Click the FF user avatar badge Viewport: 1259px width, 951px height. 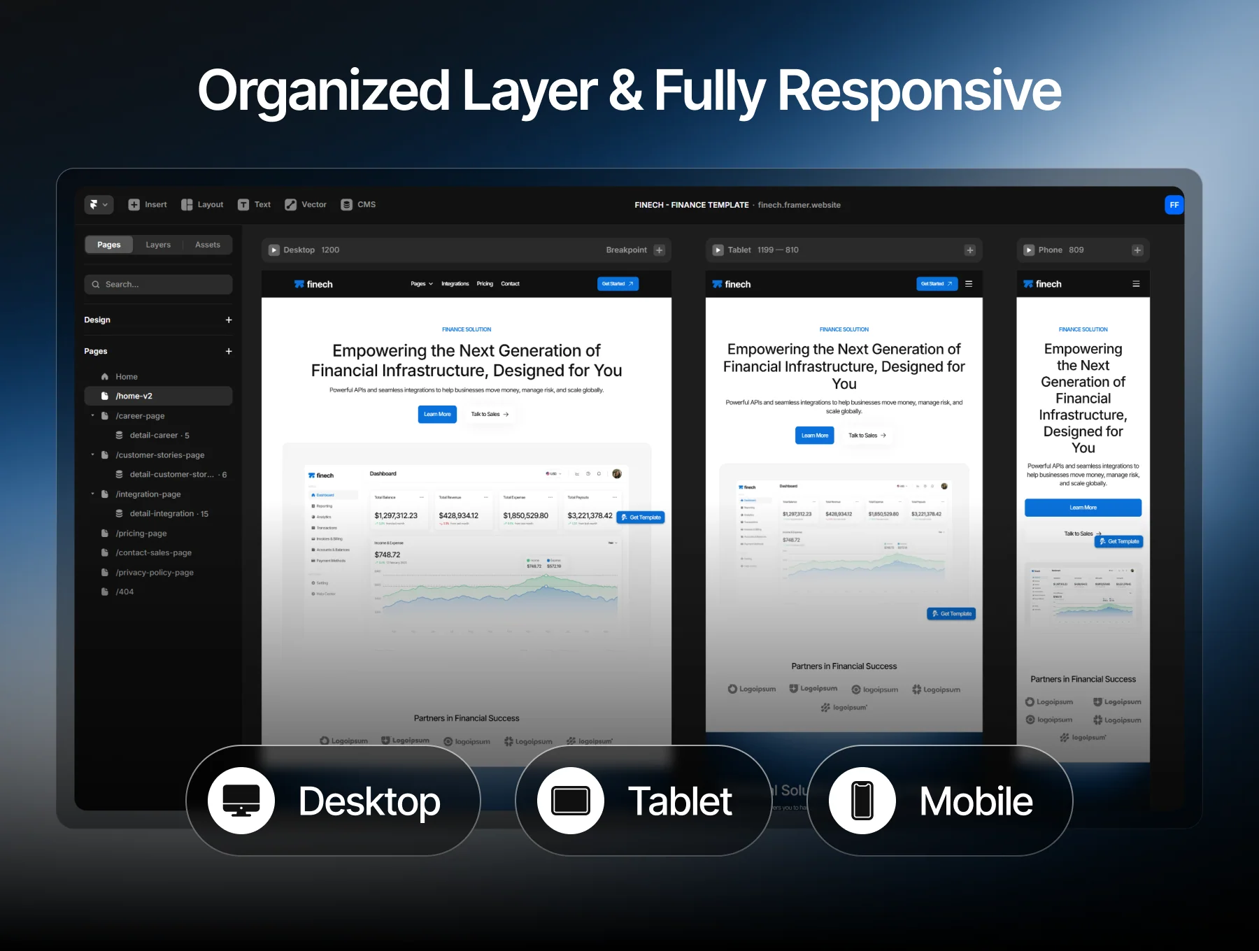click(x=1174, y=205)
